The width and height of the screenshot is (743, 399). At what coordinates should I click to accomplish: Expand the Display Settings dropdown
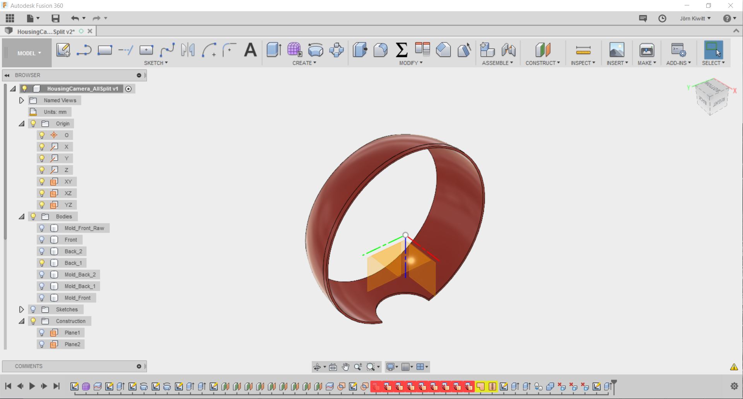(x=392, y=367)
